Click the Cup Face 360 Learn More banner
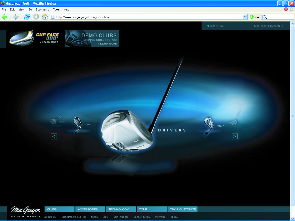Viewport: 295px width, 221px height. pyautogui.click(x=34, y=39)
